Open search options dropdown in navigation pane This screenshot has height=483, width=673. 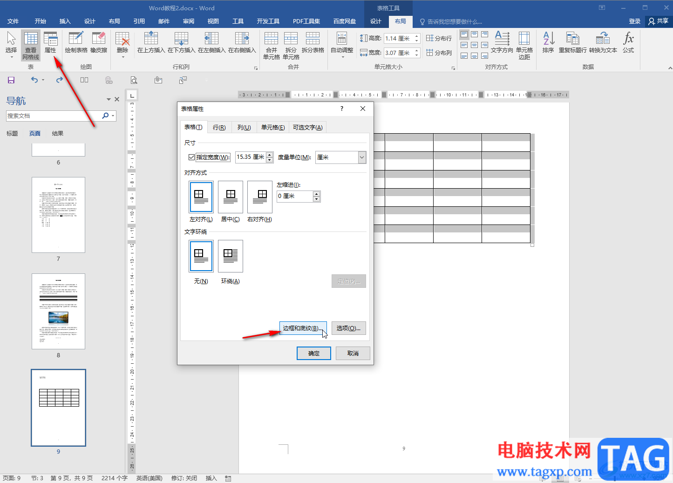114,116
